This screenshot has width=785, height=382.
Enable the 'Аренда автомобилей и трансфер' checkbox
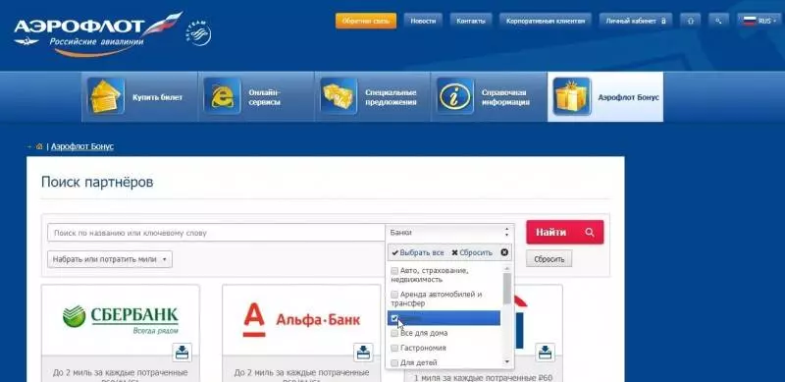pyautogui.click(x=394, y=295)
